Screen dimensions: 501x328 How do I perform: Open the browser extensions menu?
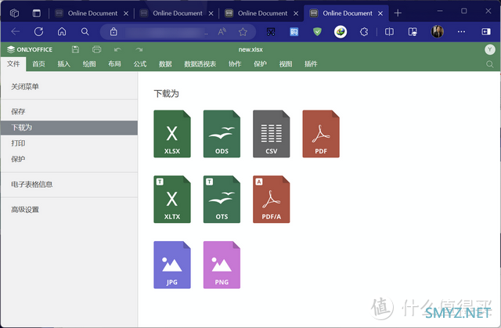point(364,31)
